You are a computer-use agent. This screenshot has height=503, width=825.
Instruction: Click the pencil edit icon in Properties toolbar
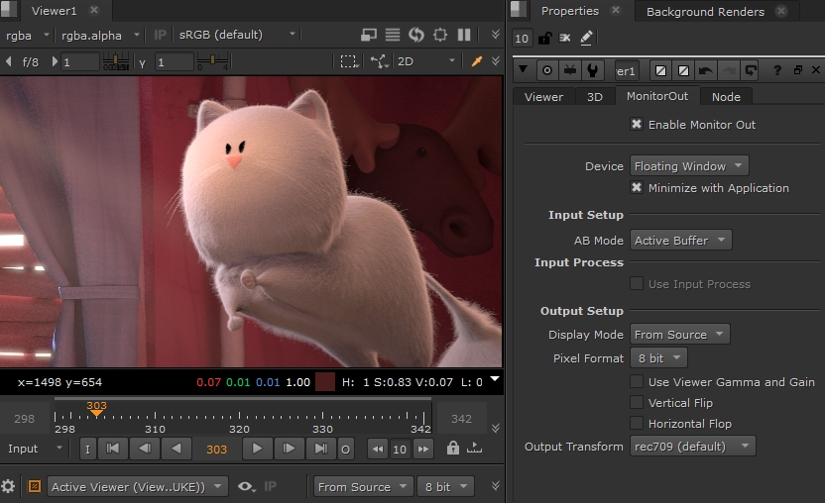(x=586, y=38)
